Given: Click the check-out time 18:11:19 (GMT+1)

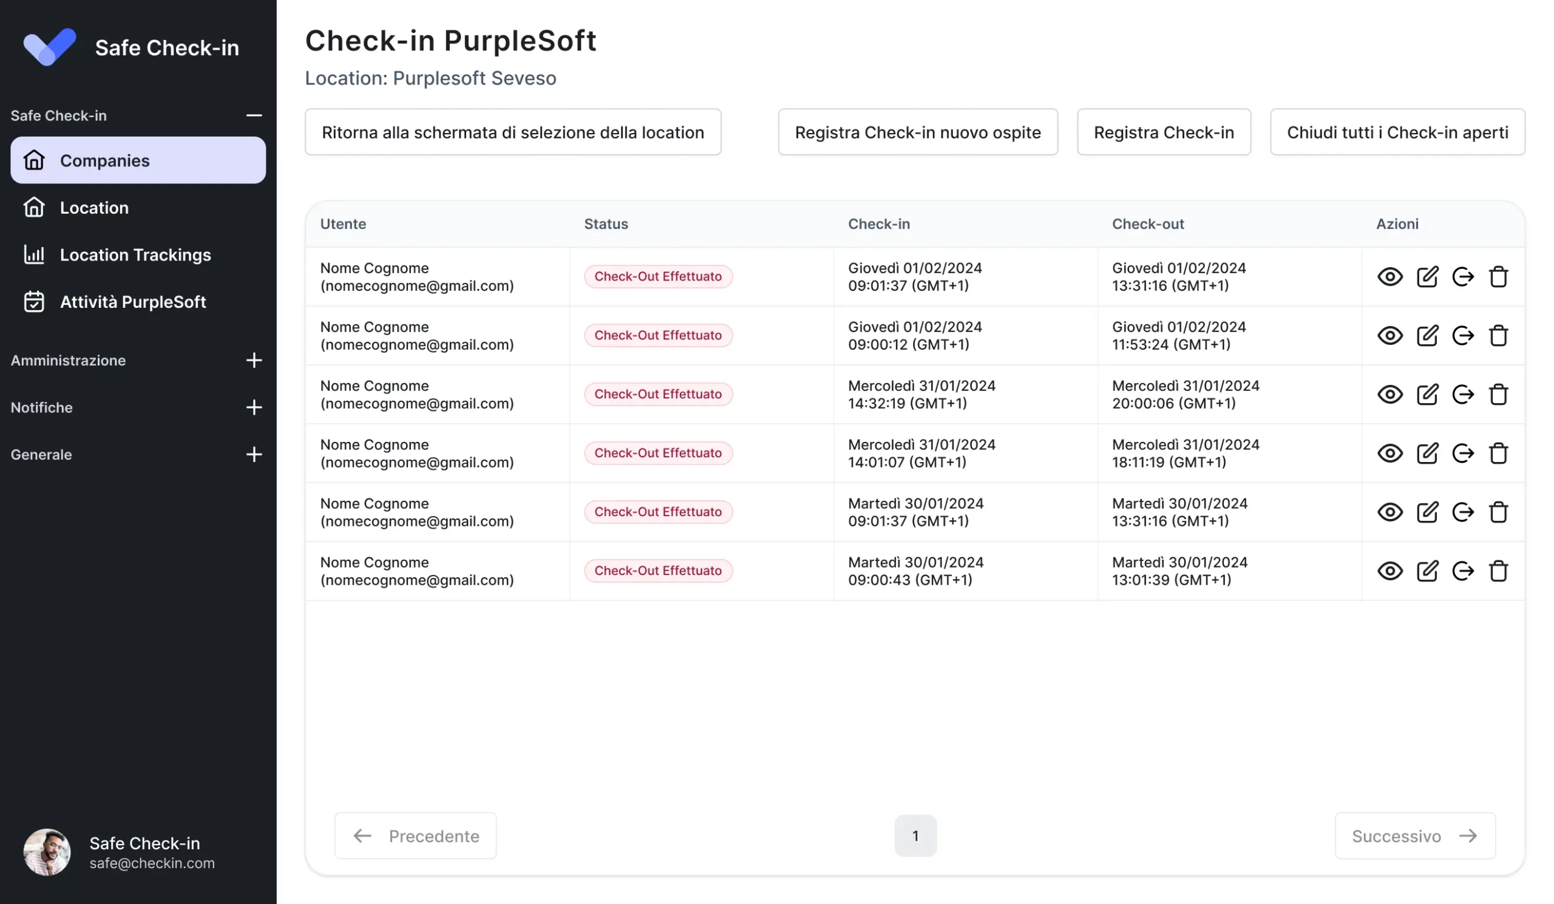Looking at the screenshot, I should tap(1169, 462).
